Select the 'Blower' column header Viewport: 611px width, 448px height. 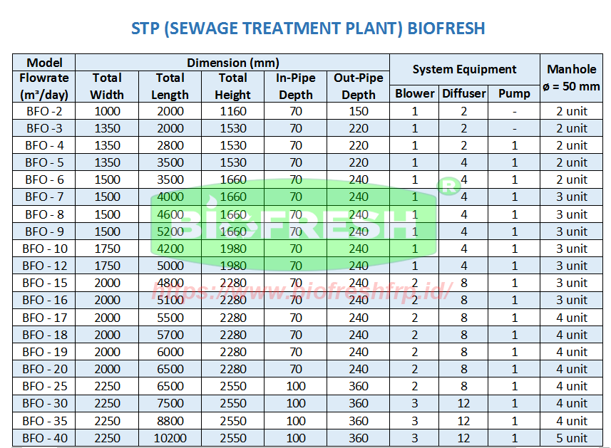tap(414, 93)
